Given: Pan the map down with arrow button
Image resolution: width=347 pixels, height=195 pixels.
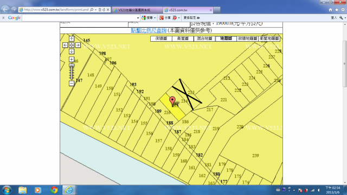Looking at the screenshot, I should point(72,51).
